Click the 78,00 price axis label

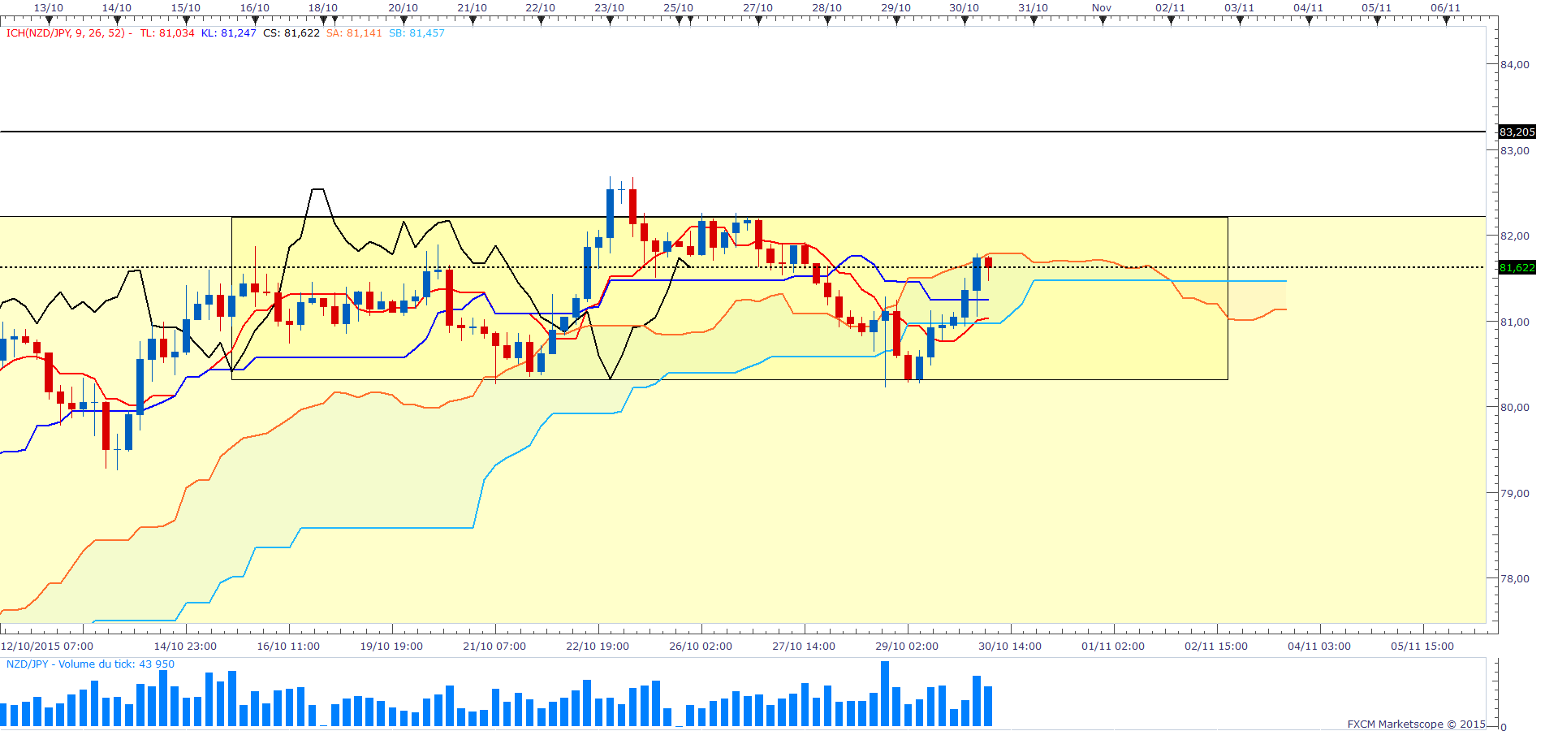click(1515, 578)
